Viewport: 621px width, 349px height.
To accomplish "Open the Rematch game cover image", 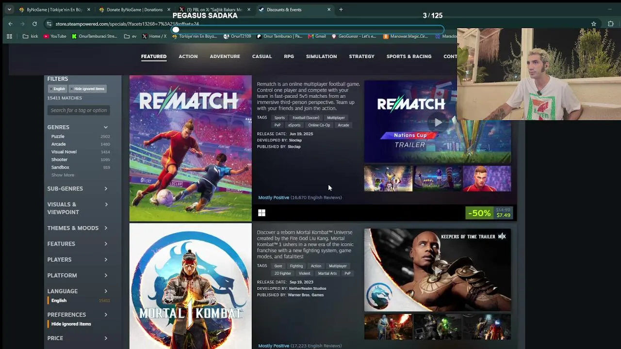I will [x=191, y=148].
